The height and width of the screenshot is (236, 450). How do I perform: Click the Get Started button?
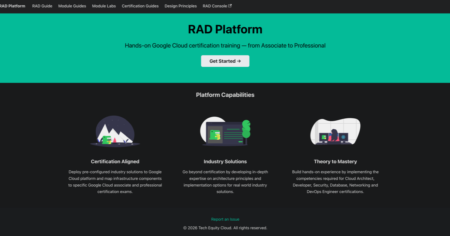(x=225, y=61)
